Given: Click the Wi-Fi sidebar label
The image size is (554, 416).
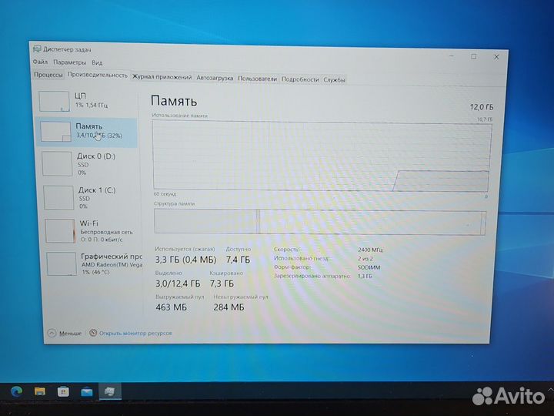Looking at the screenshot, I should (89, 223).
